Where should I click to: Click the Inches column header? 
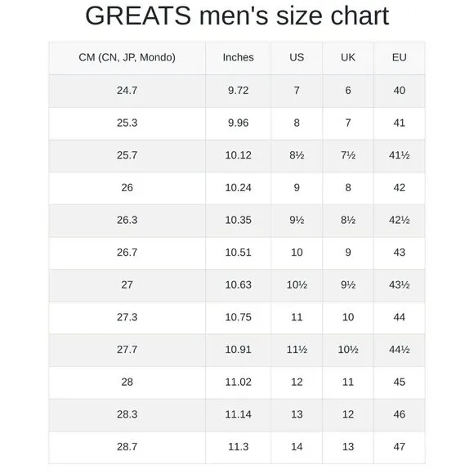[238, 57]
